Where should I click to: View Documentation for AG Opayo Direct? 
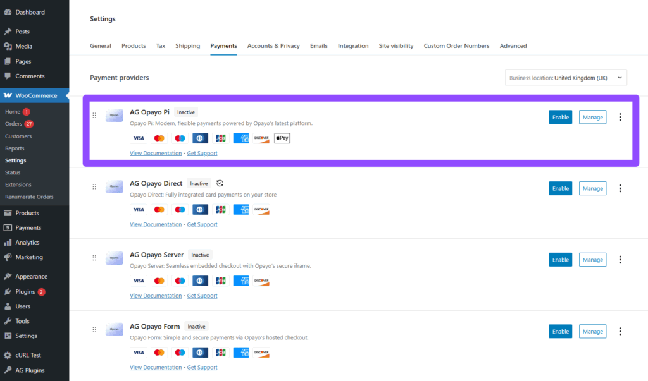156,224
